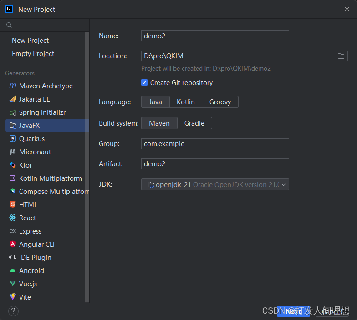The height and width of the screenshot is (320, 357).
Task: Click the search magnifier icon
Action: 9,25
